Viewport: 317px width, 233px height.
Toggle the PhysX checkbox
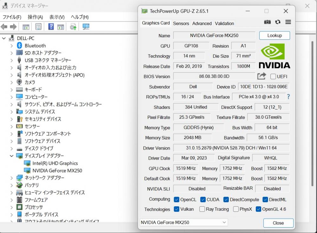(236, 209)
